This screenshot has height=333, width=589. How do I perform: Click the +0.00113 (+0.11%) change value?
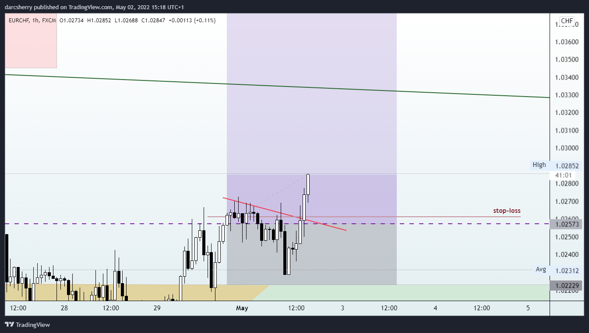(x=191, y=20)
